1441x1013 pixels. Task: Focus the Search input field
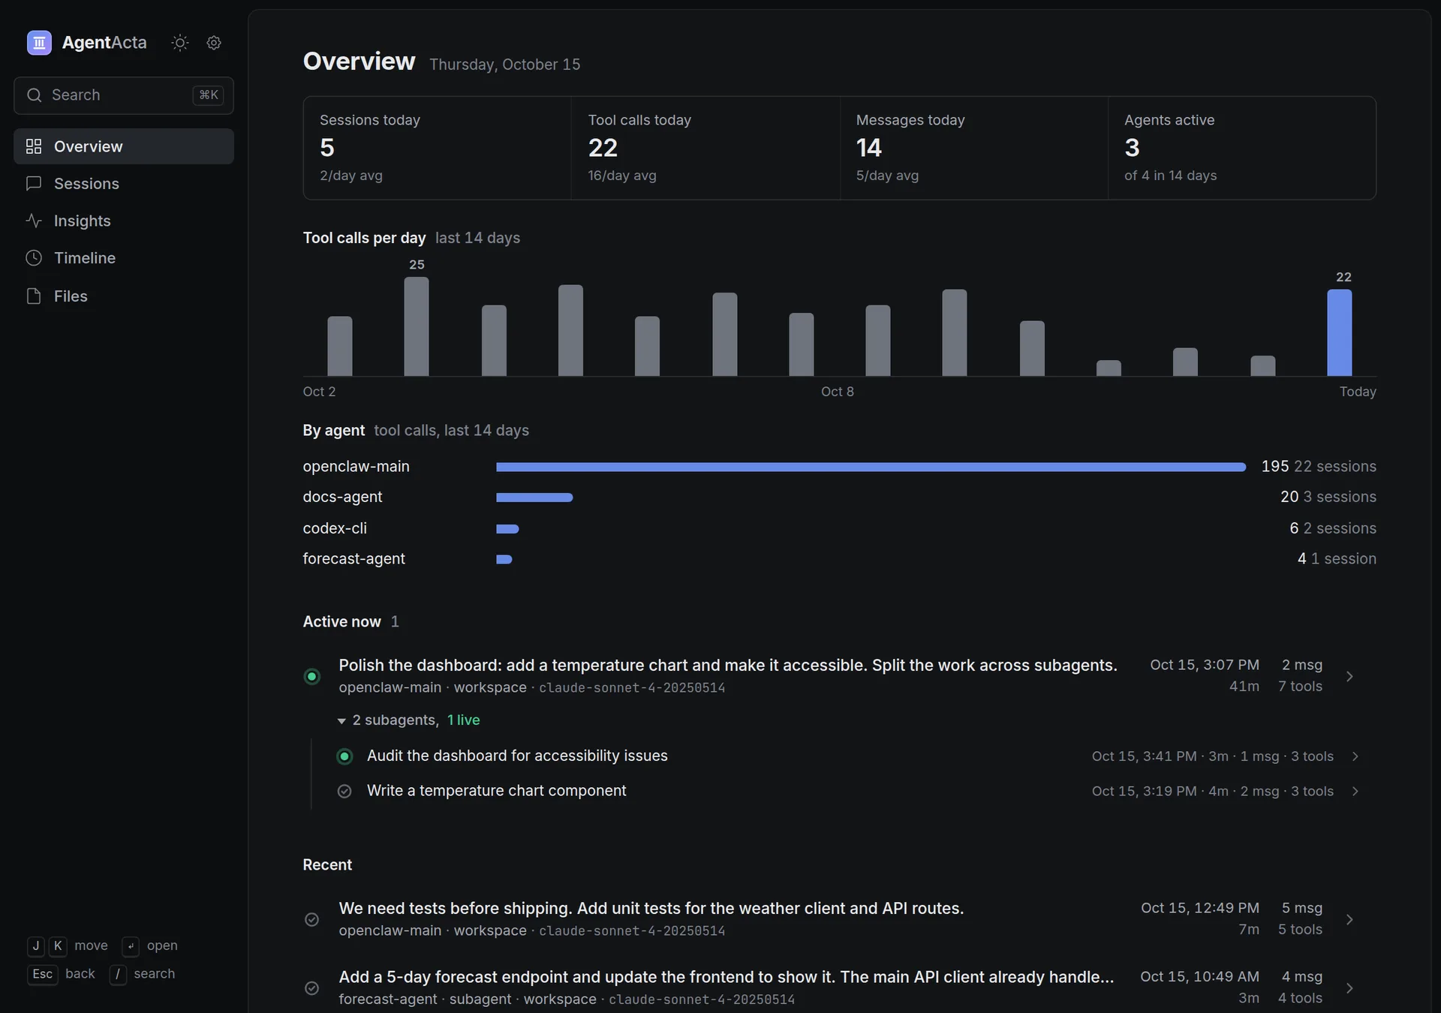124,95
